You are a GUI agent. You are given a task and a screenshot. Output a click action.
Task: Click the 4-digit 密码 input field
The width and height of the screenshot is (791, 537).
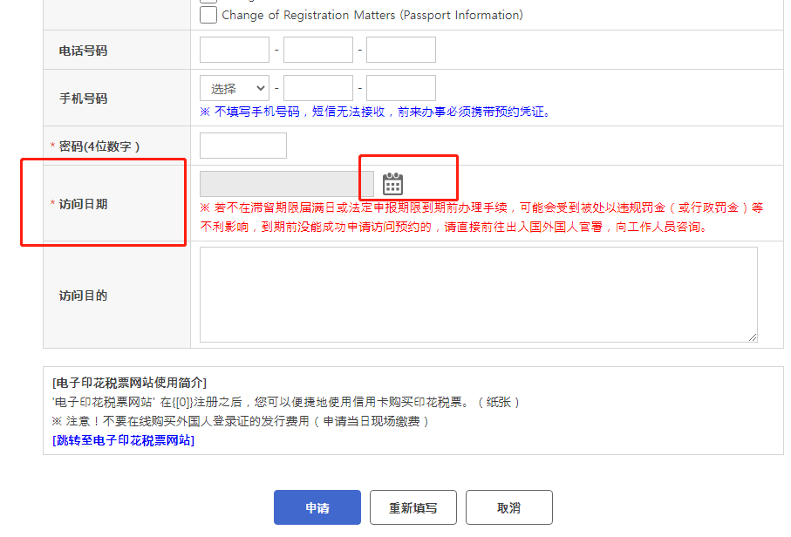click(242, 146)
